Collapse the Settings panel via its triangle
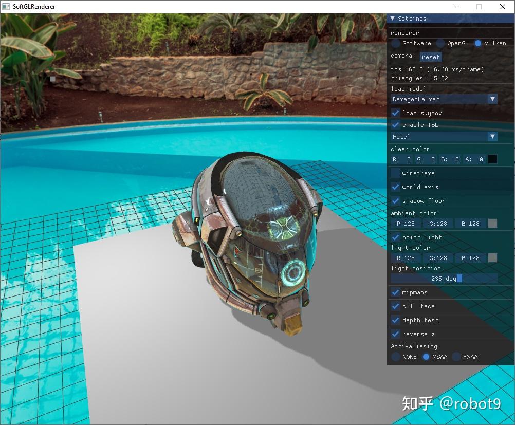The image size is (515, 425). (393, 19)
